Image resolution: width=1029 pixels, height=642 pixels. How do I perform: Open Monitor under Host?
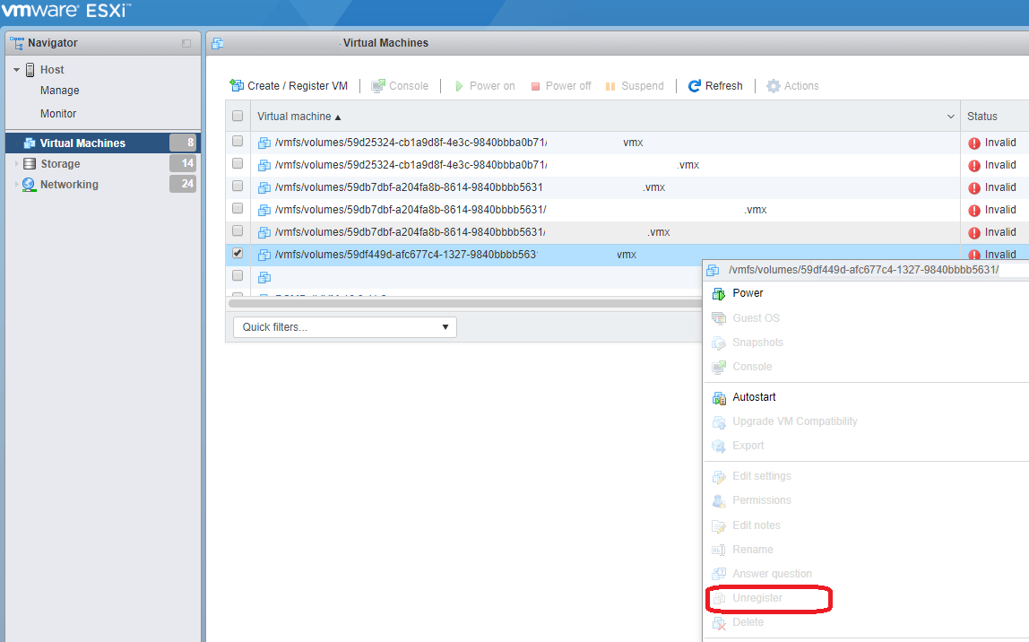pyautogui.click(x=58, y=114)
